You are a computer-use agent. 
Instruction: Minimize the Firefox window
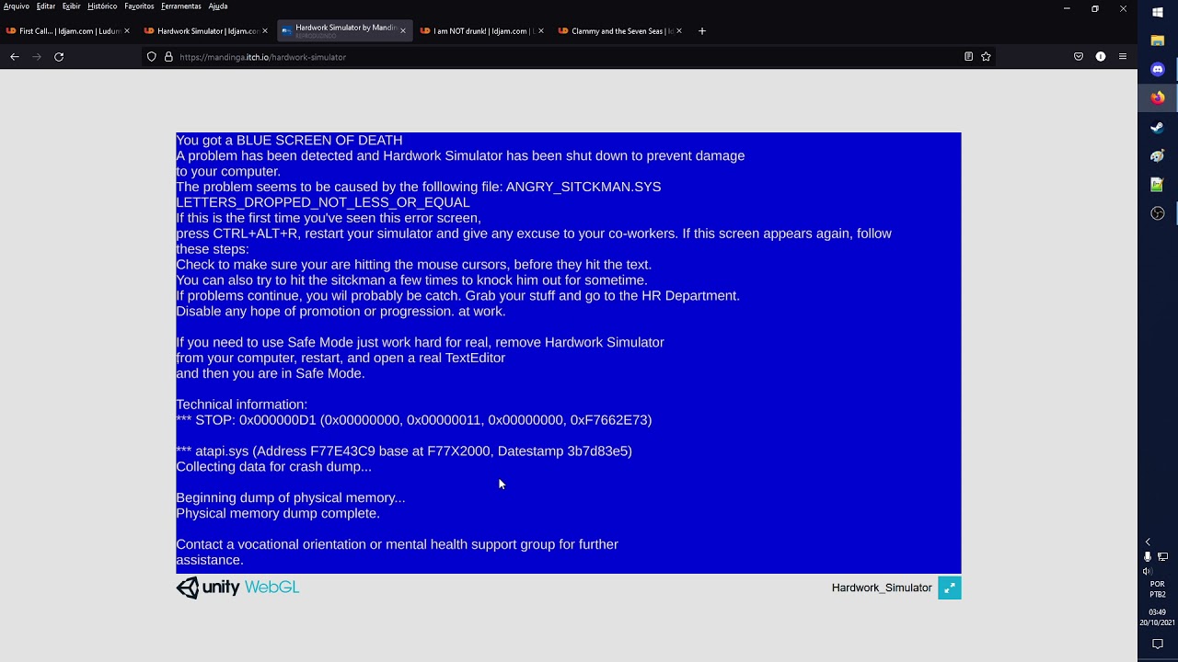click(x=1067, y=8)
